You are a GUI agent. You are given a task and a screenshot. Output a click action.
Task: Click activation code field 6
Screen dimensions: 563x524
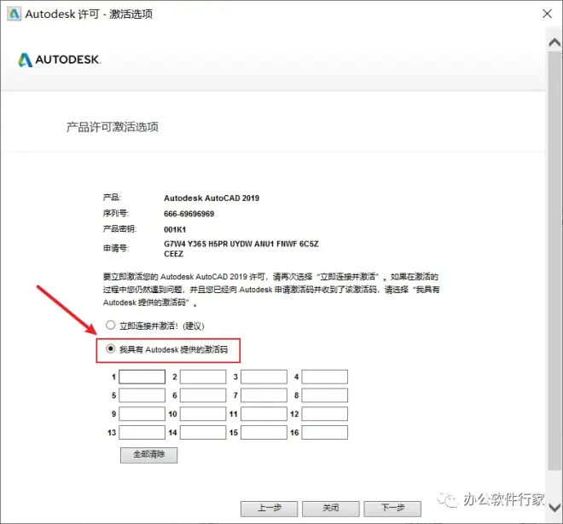203,395
